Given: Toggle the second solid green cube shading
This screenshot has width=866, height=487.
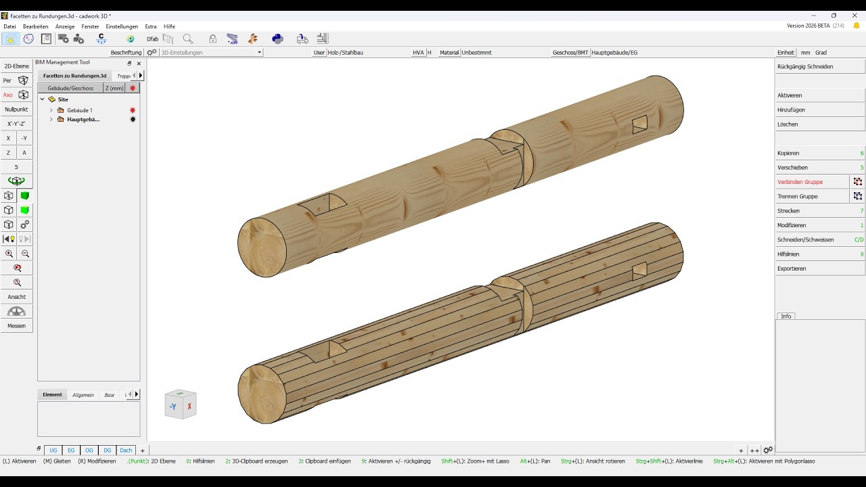Looking at the screenshot, I should click(25, 210).
